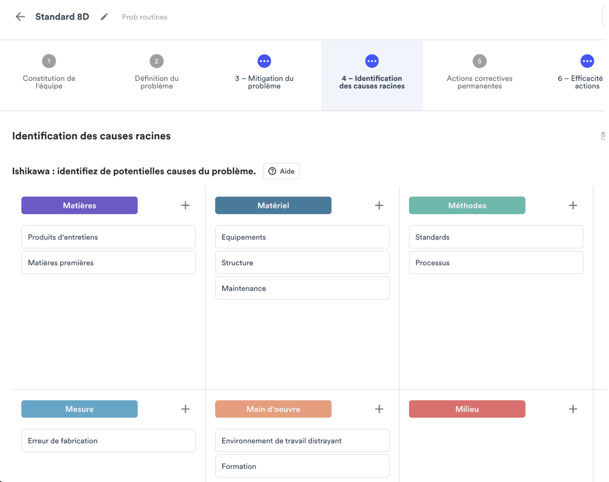Select Environnement de travail distrayant cause

point(302,441)
